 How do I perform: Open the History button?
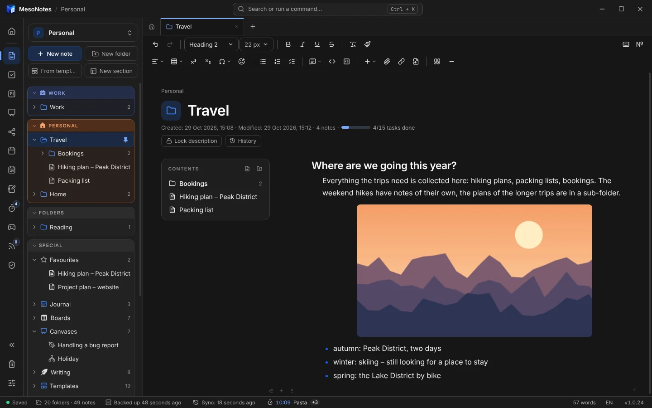point(243,141)
